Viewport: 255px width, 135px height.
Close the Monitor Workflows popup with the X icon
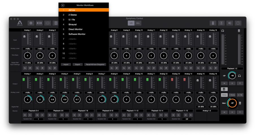(x=62, y=5)
